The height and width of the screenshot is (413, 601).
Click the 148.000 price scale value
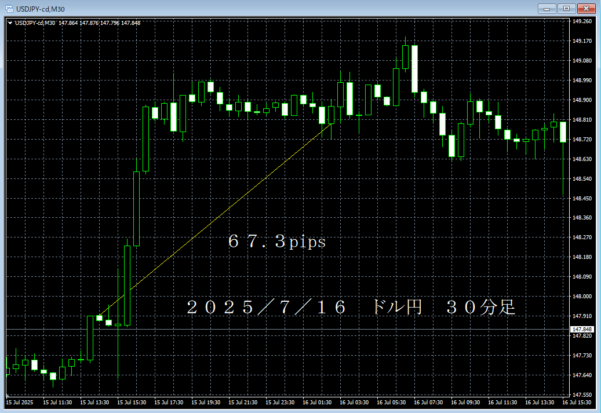click(582, 297)
